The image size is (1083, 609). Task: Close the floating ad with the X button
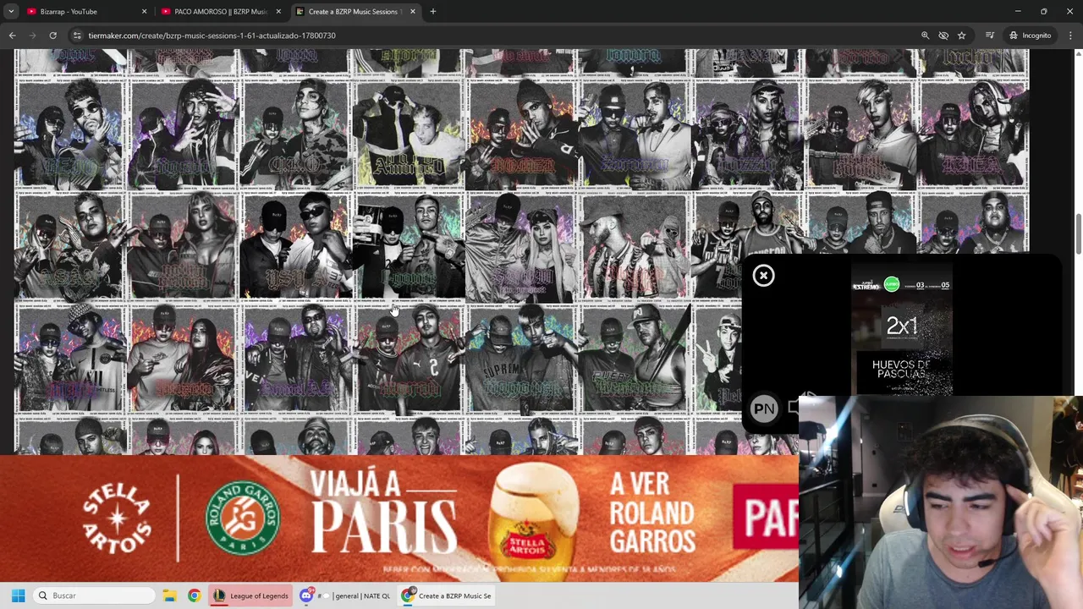click(763, 276)
